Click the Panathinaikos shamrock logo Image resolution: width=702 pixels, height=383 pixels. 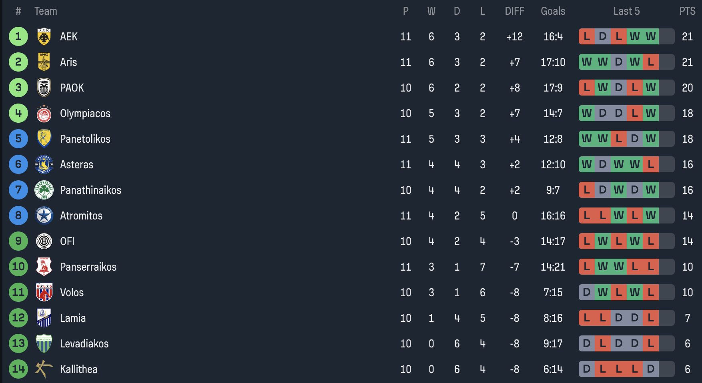pos(44,190)
